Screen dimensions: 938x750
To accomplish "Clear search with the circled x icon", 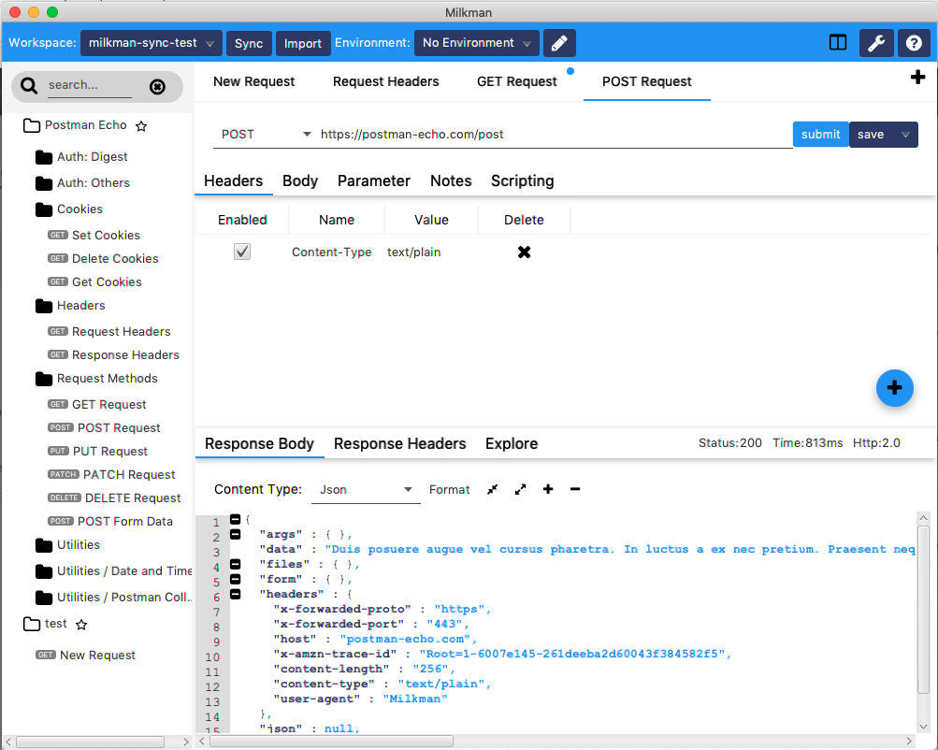I will point(157,87).
